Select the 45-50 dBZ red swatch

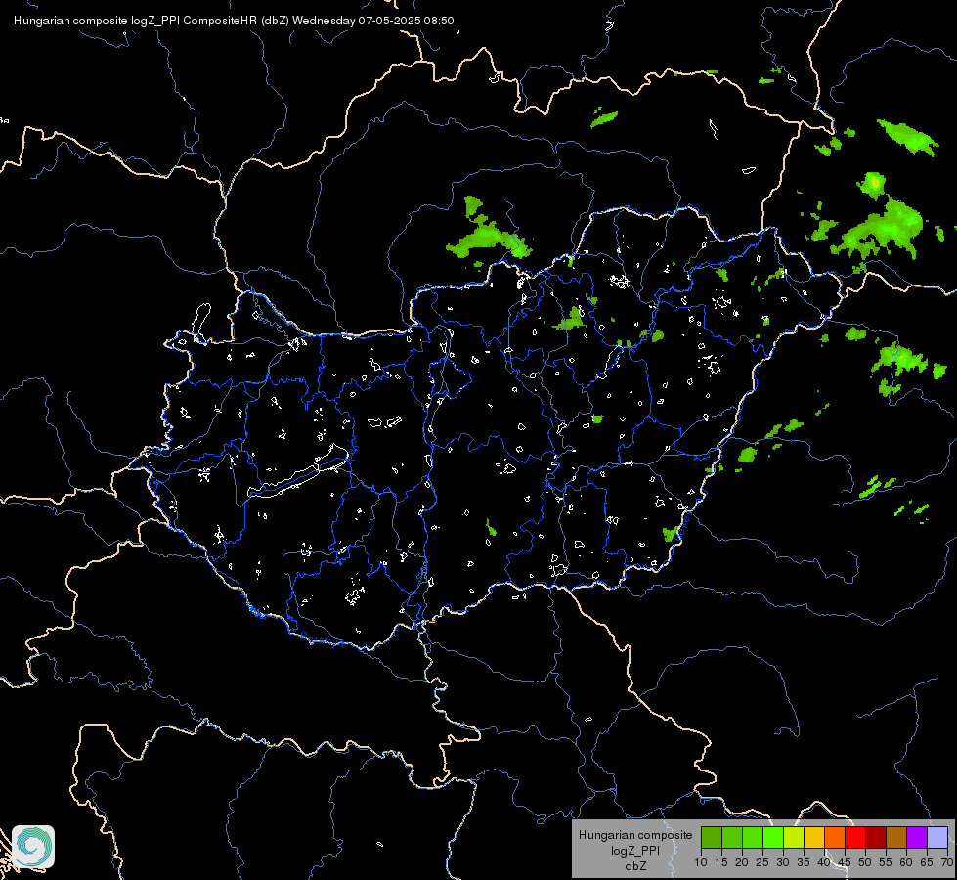[855, 837]
